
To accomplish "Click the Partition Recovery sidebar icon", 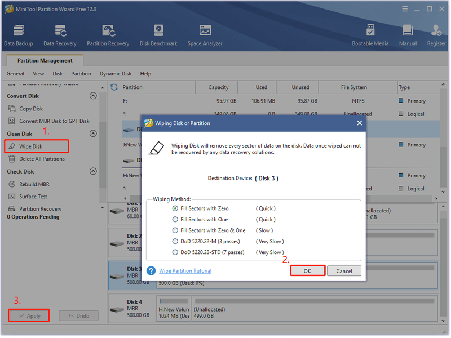I will pyautogui.click(x=12, y=208).
